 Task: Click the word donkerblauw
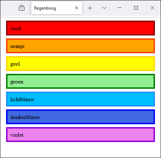(x=25, y=117)
